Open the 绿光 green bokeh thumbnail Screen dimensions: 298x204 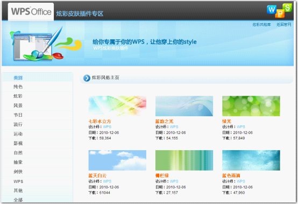point(251,106)
